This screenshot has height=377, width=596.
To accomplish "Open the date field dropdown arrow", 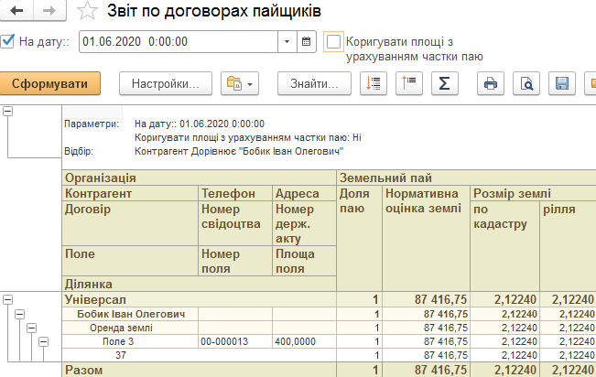I will [x=287, y=41].
